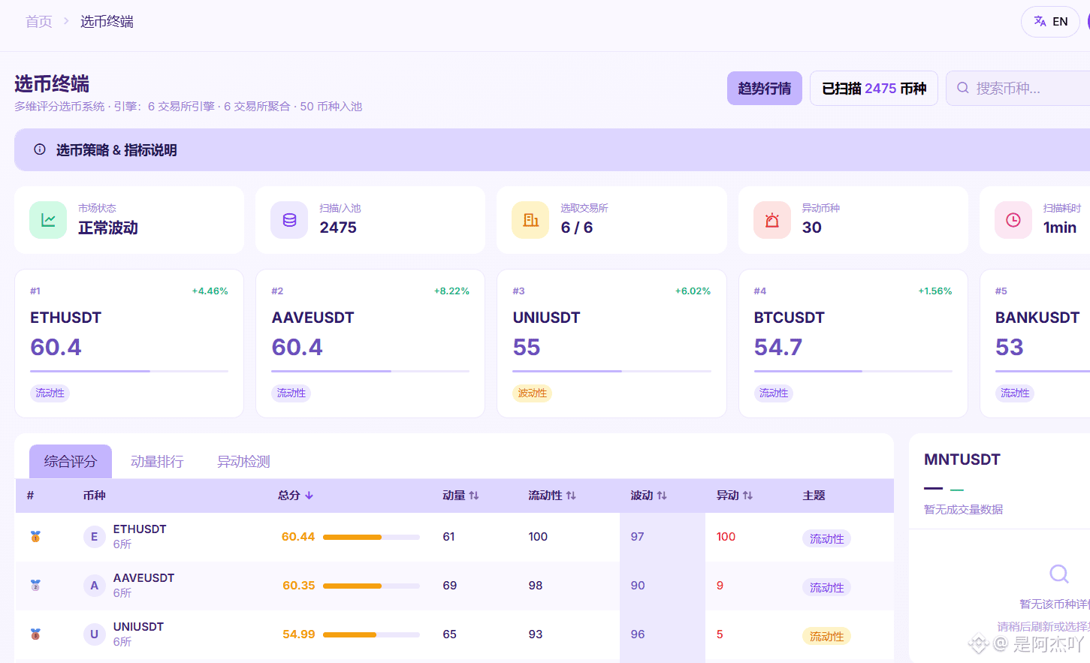Click the UNIUSDT name in the table
This screenshot has width=1090, height=663.
[138, 627]
